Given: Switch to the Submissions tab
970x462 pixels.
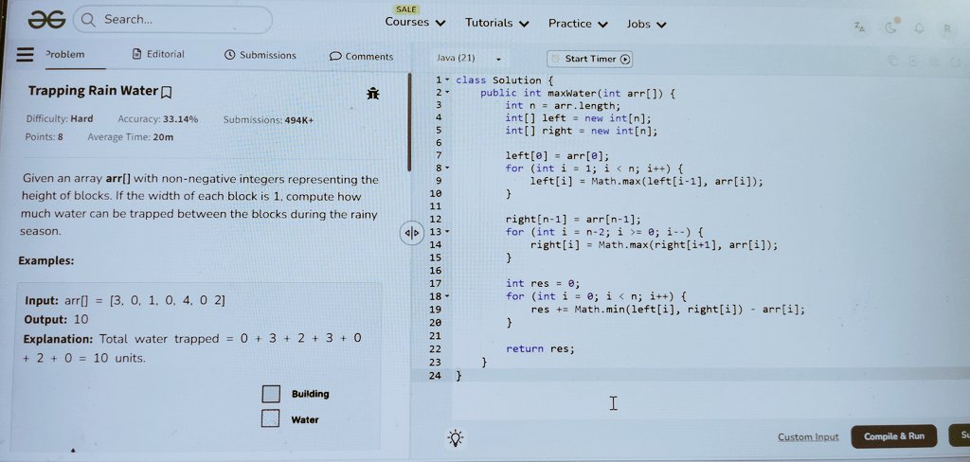Looking at the screenshot, I should pos(260,55).
